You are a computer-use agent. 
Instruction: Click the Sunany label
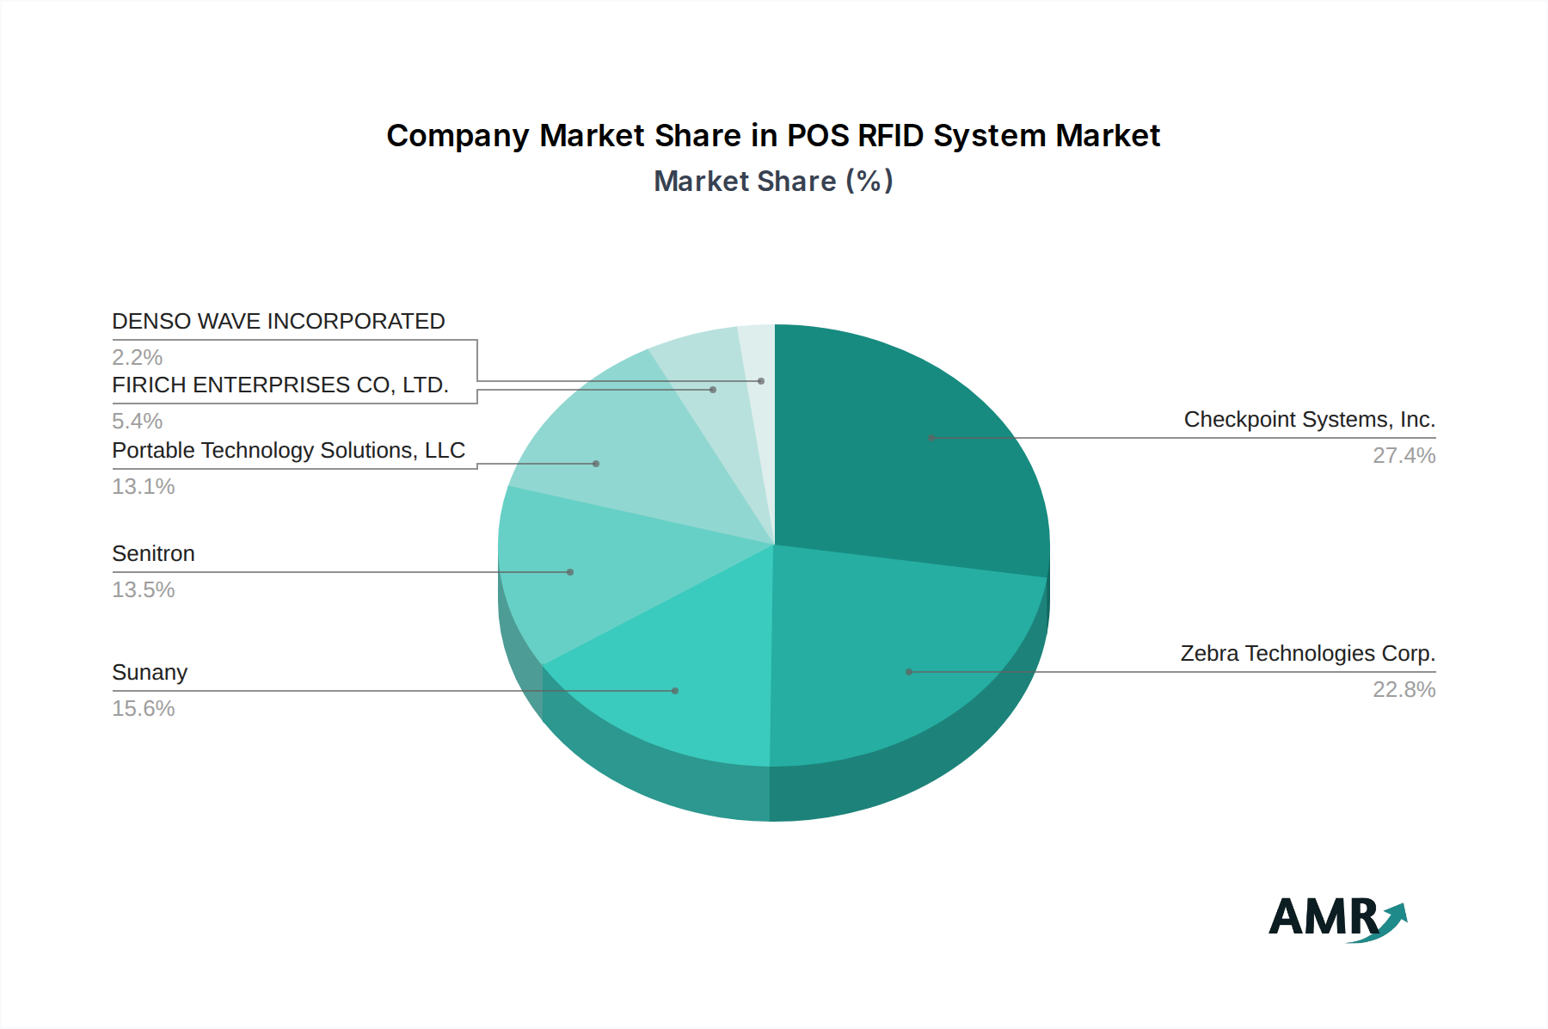coord(150,673)
